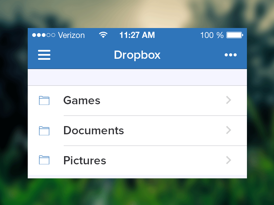Viewport: 274px width, 205px height.
Task: Tap the Verizon carrier label
Action: click(x=71, y=35)
